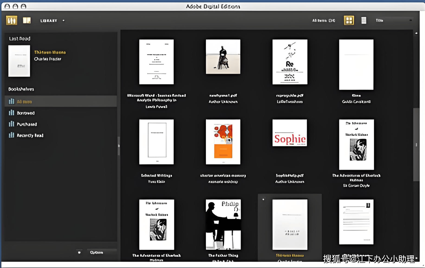The height and width of the screenshot is (268, 425).
Task: Switch to Library view icon
Action: (x=12, y=20)
